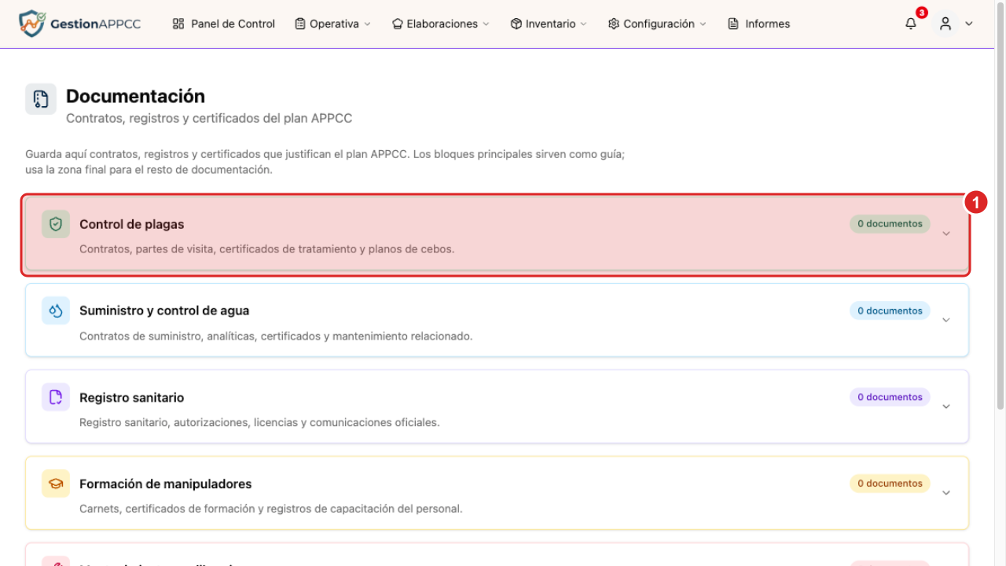This screenshot has height=566, width=1006.
Task: Click the Documentación heading
Action: [x=135, y=96]
